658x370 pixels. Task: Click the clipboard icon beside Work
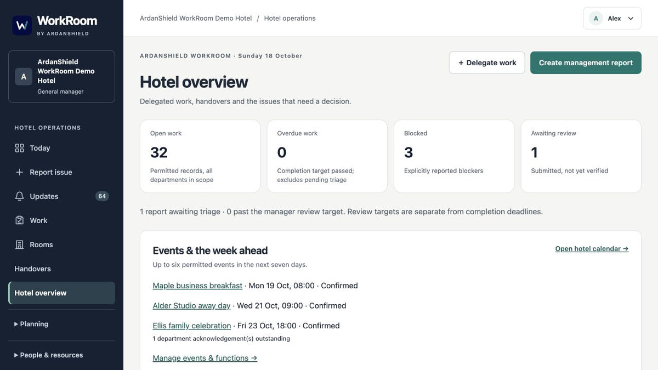click(x=19, y=220)
